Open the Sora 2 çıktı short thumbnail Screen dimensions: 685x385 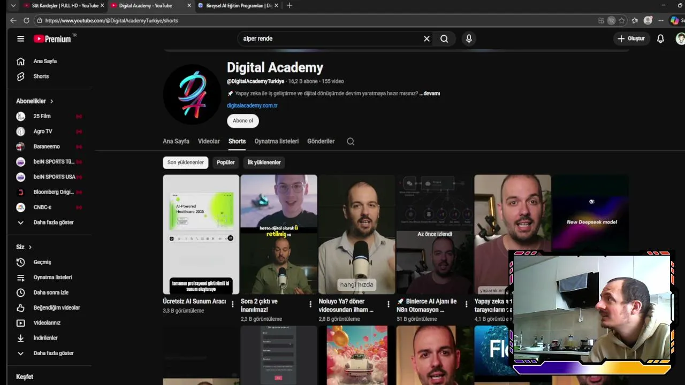coord(279,234)
